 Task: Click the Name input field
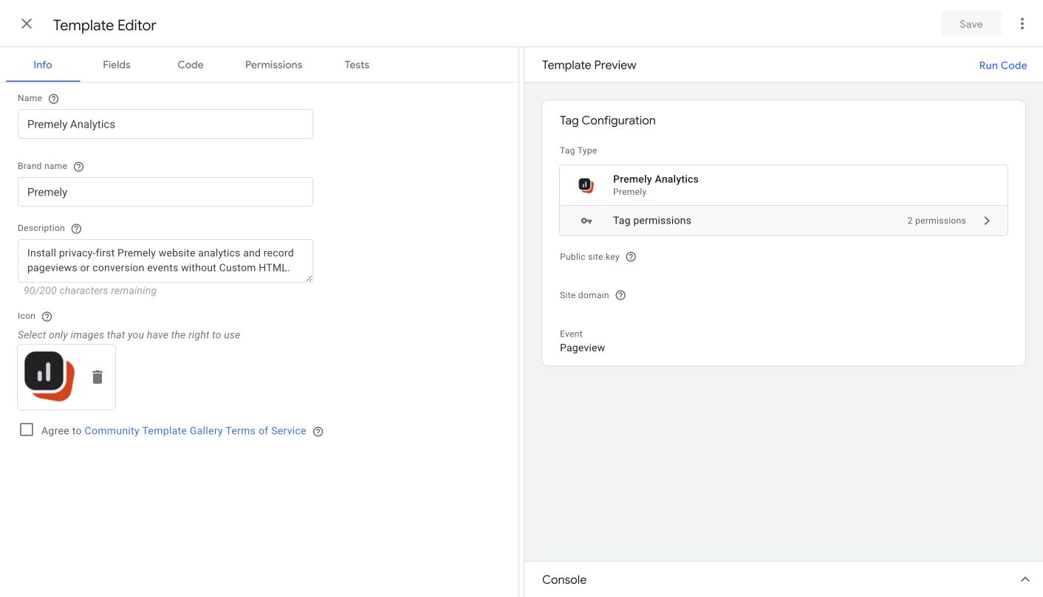coord(165,124)
